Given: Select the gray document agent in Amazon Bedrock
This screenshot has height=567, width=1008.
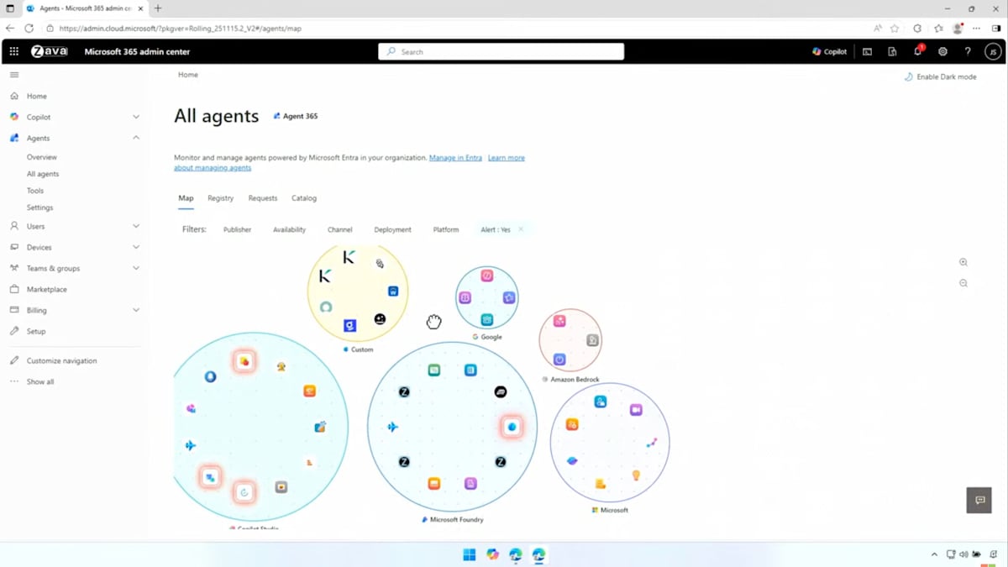Looking at the screenshot, I should point(592,340).
